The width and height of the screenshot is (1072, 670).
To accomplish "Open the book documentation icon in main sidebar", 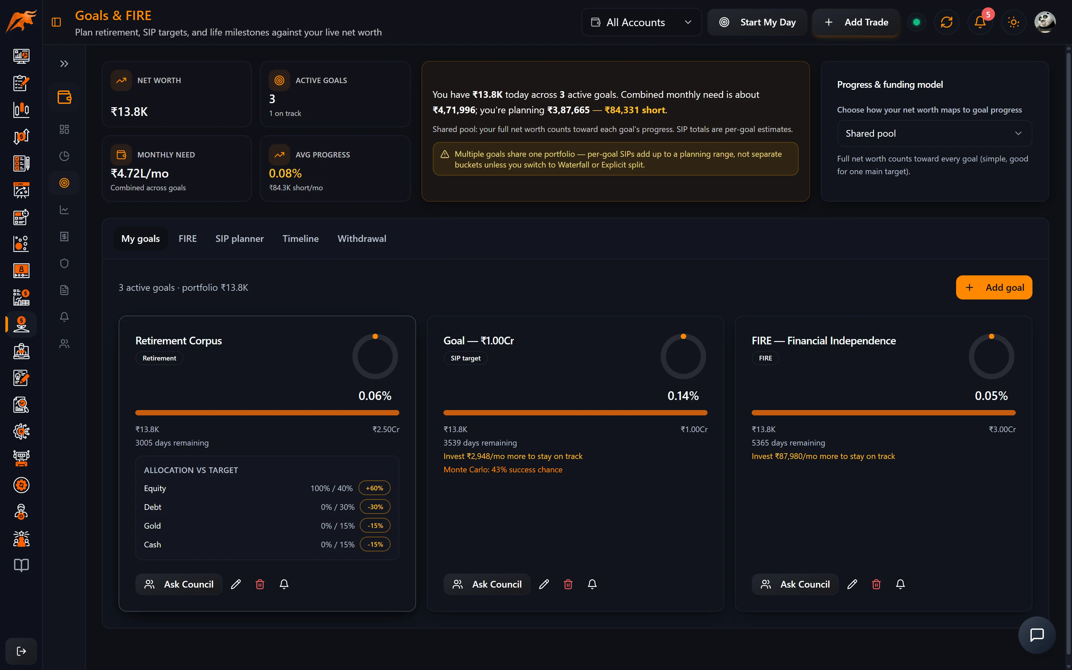I will (x=21, y=565).
